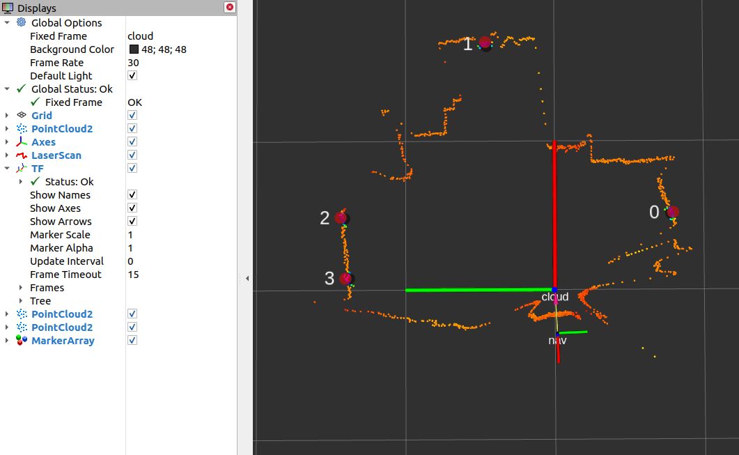Click the Fixed Frame field showing cloud
This screenshot has height=455, width=739.
coord(139,36)
